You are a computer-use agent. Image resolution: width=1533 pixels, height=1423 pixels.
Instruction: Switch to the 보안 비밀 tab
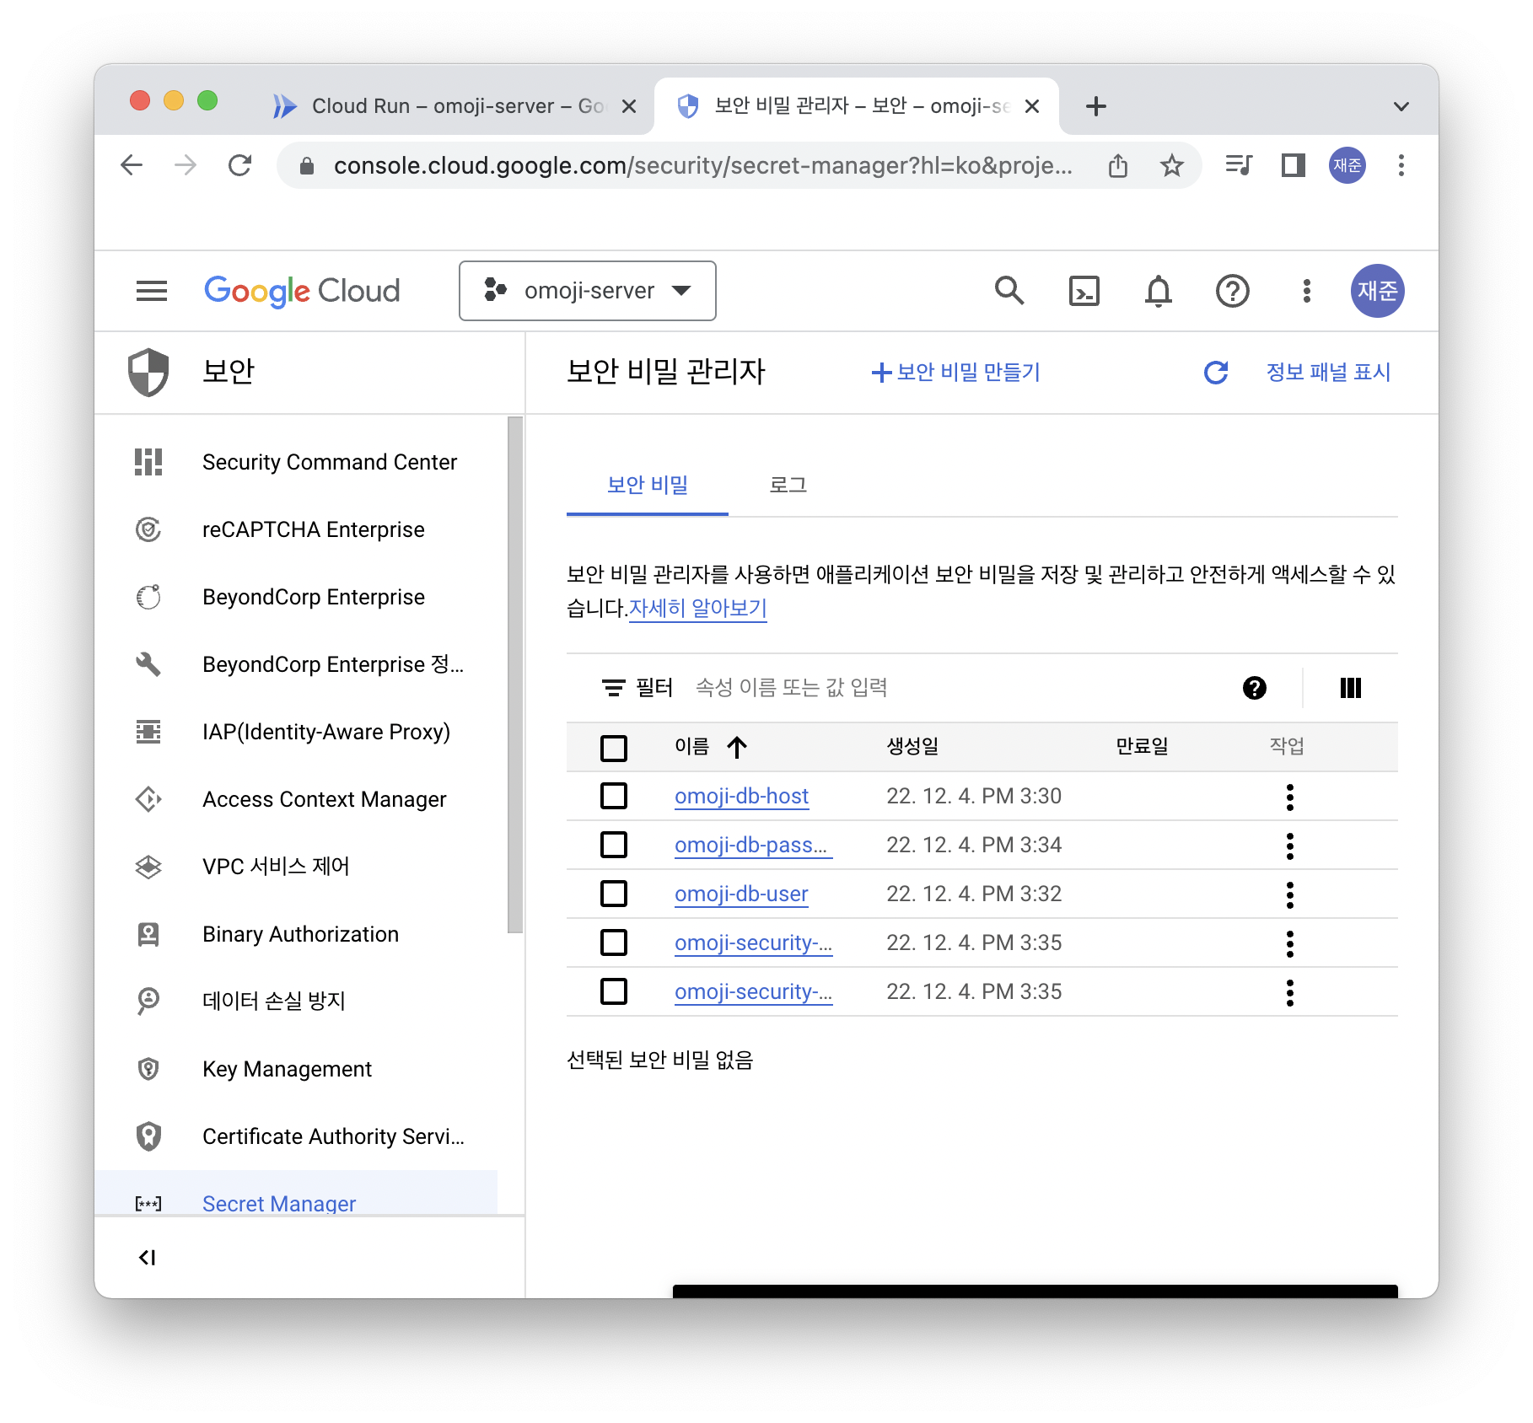648,486
